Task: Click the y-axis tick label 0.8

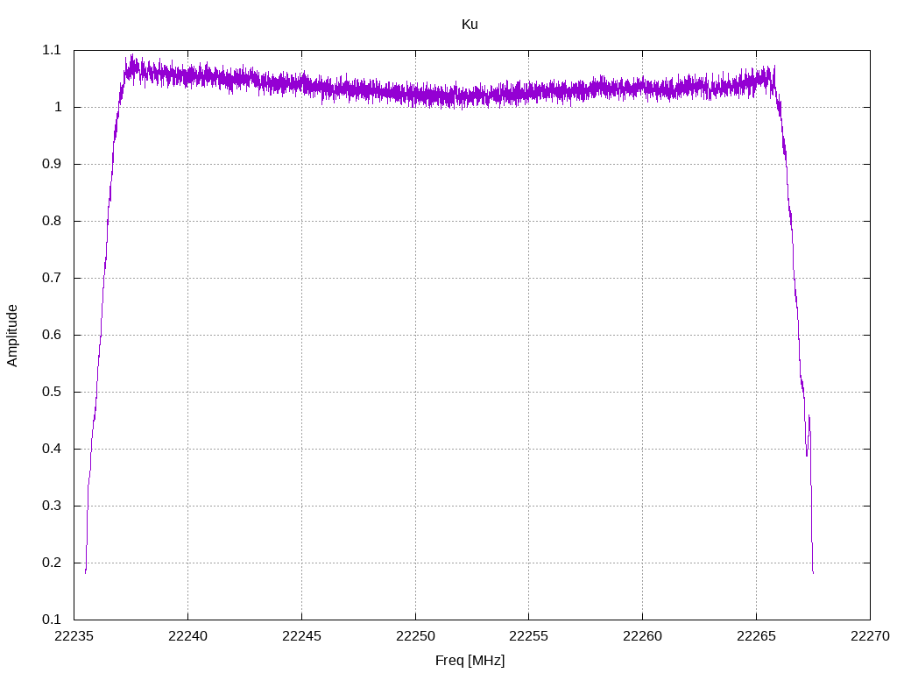Action: pyautogui.click(x=52, y=221)
